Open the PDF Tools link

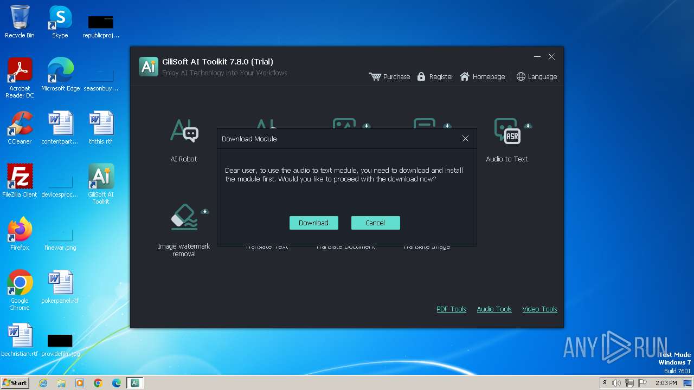coord(451,309)
